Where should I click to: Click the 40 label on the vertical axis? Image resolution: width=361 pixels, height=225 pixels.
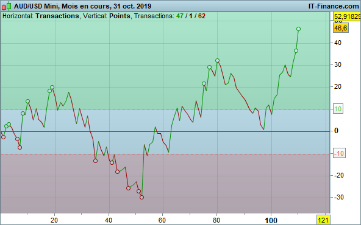tap(338, 43)
